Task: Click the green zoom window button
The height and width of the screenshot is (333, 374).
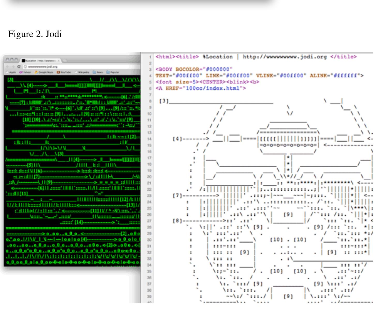Action: click(x=16, y=60)
